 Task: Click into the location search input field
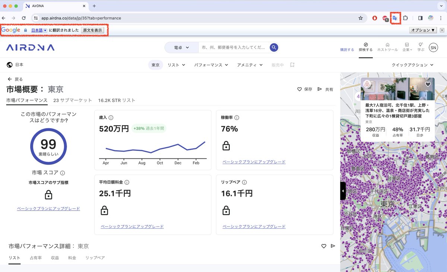(233, 48)
